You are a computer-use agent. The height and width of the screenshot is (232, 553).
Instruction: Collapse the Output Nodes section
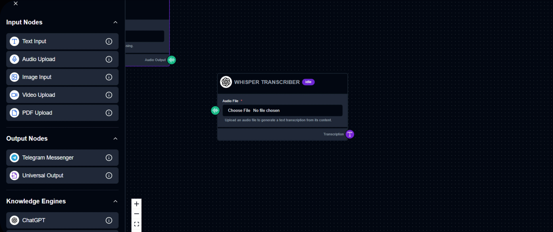(x=115, y=139)
